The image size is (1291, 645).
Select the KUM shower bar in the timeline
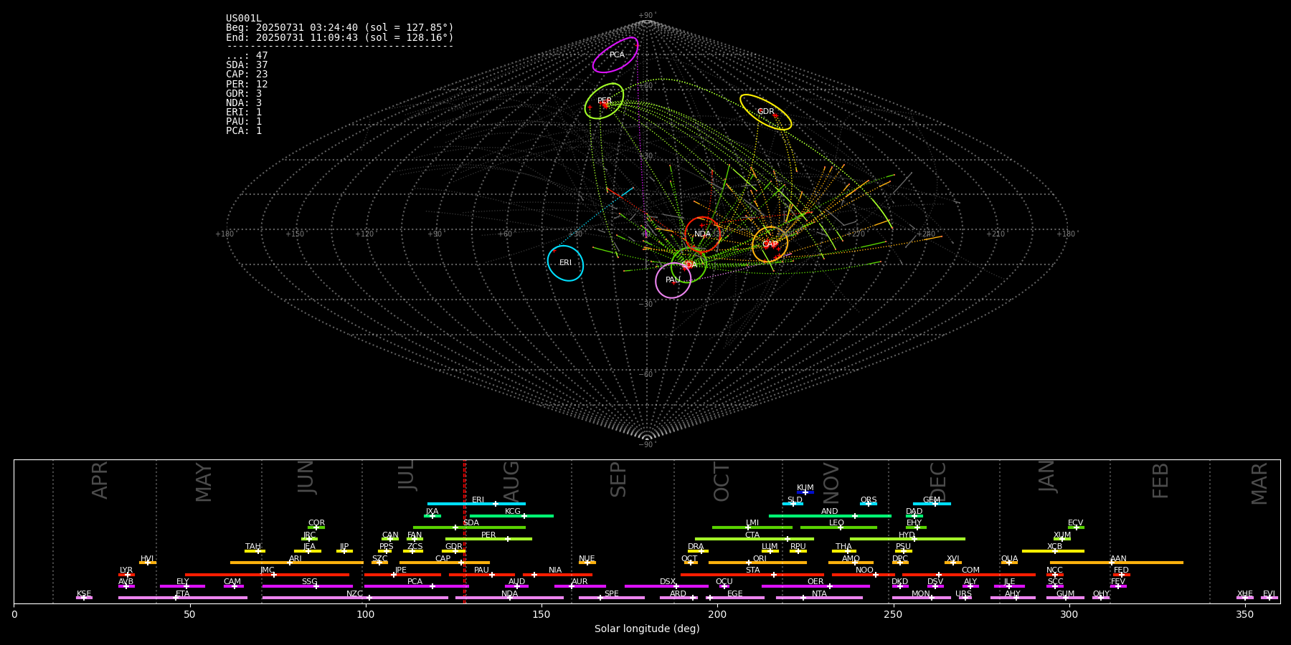805,492
